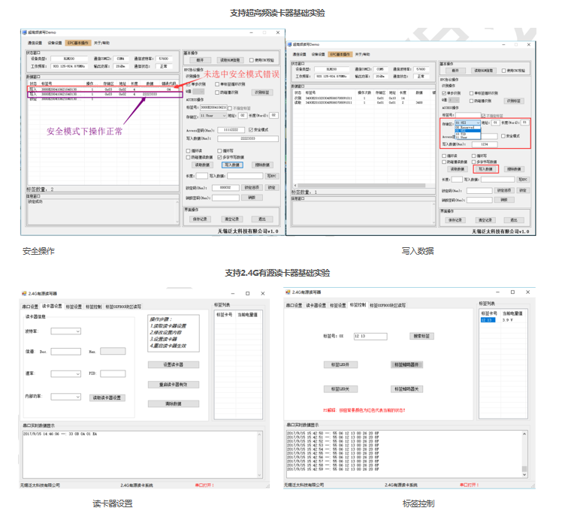Click the app icon in the left 超高频读写Demo title bar
This screenshot has width=571, height=520.
coord(24,33)
